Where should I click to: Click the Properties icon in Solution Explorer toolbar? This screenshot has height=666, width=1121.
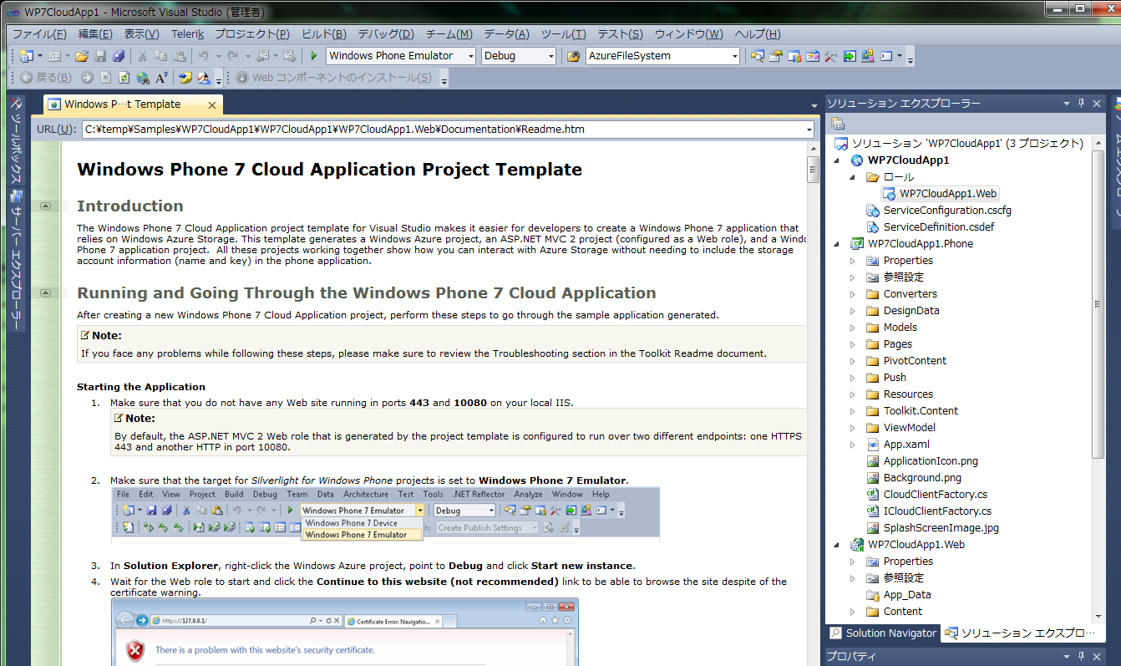[x=838, y=124]
